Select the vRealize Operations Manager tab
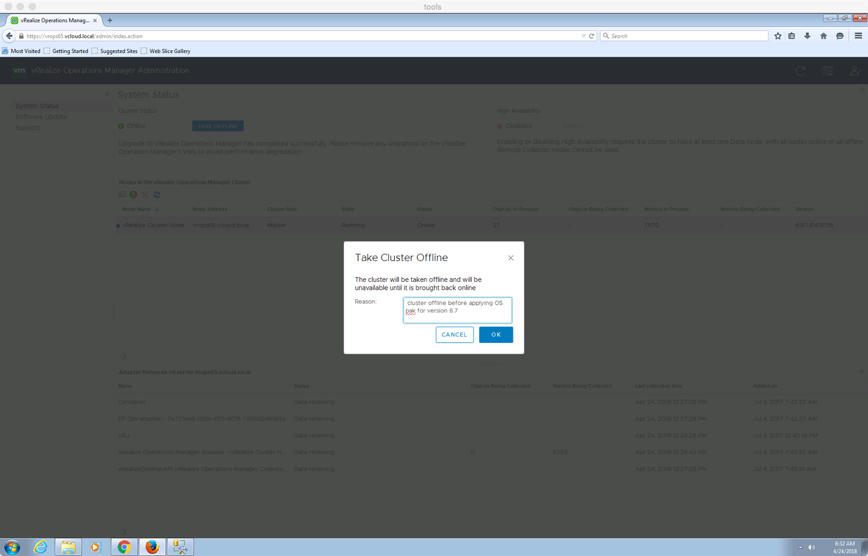The width and height of the screenshot is (868, 556). 54,20
